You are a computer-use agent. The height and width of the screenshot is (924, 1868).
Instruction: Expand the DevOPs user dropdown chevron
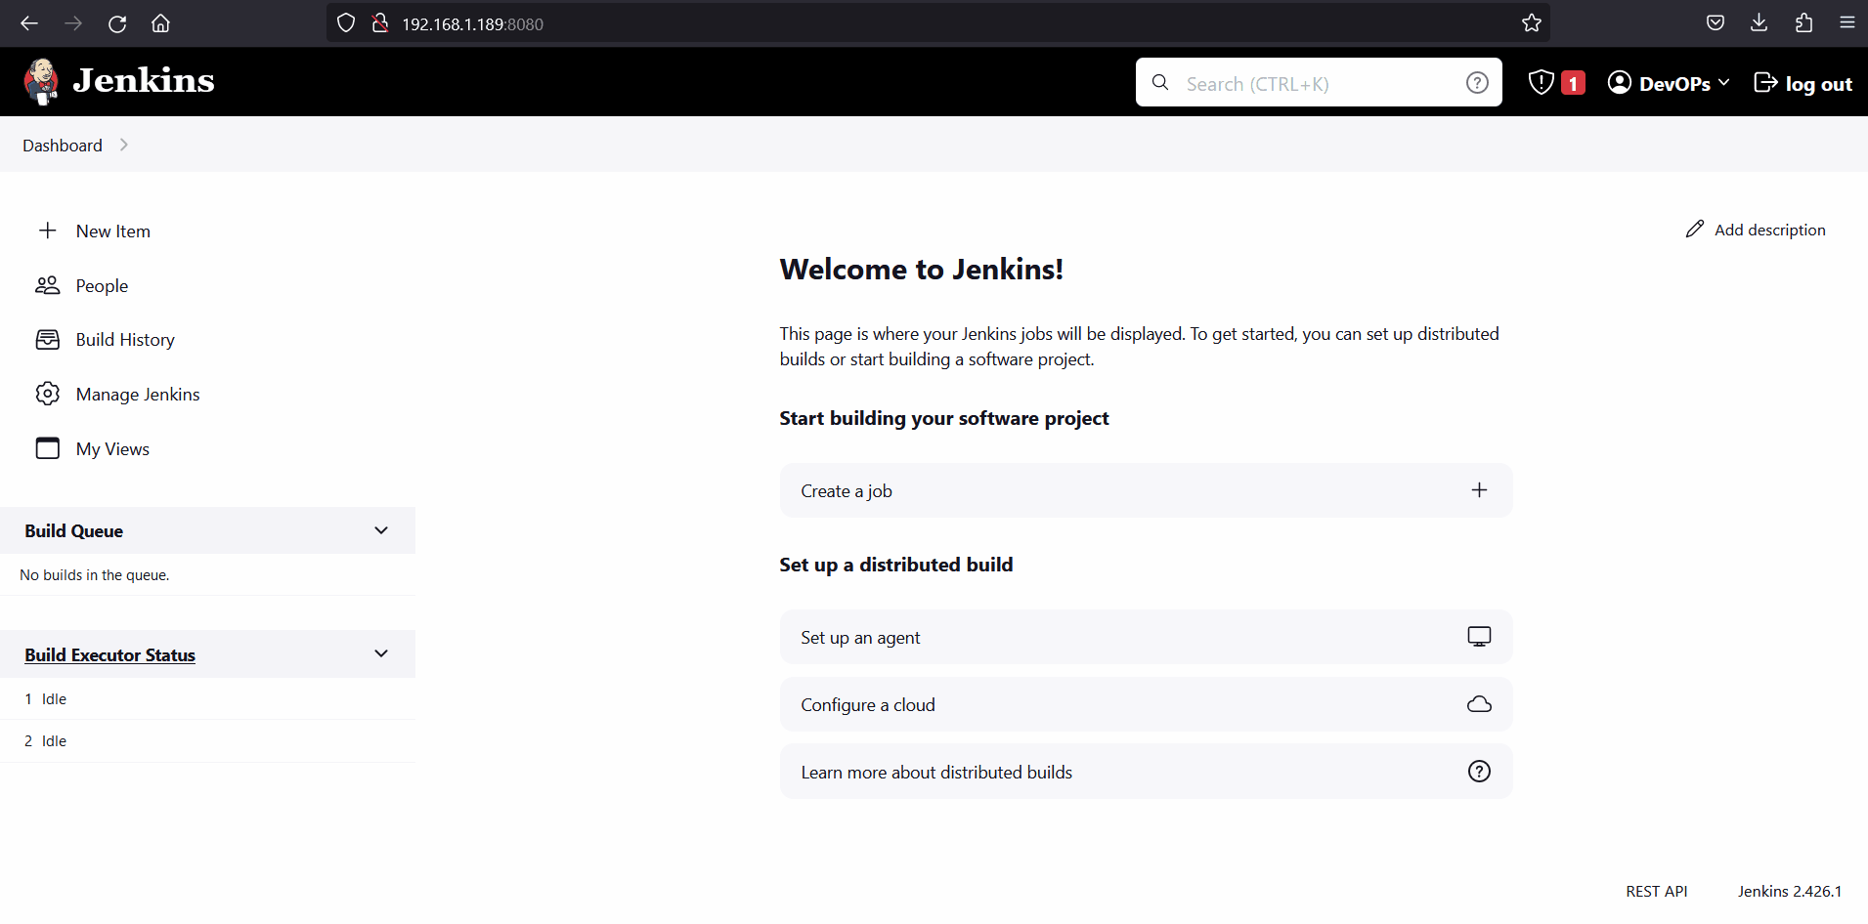click(x=1723, y=83)
